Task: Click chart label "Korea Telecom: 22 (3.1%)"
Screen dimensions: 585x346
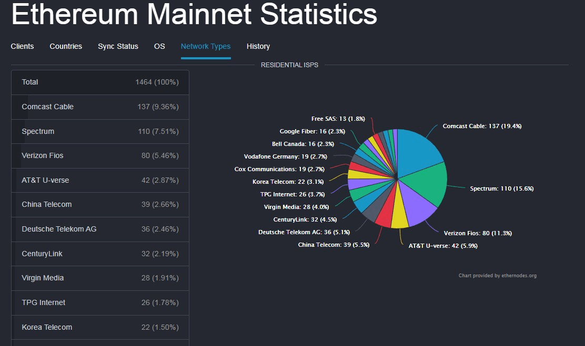Action: click(x=288, y=182)
